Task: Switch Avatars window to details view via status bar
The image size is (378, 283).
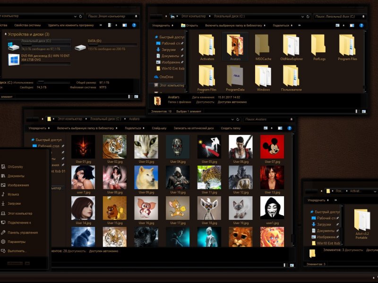Action: click(x=286, y=265)
